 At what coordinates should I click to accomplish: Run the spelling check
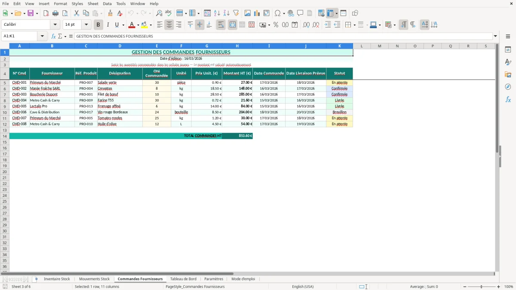pyautogui.click(x=168, y=13)
